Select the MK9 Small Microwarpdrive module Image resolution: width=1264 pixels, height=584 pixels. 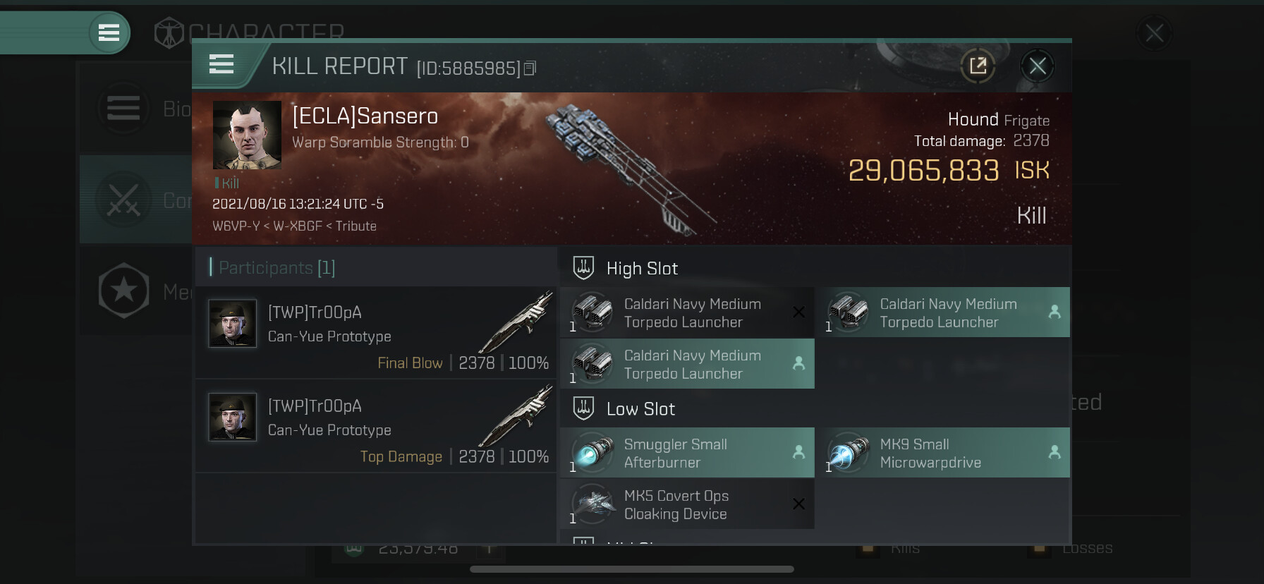tap(942, 453)
